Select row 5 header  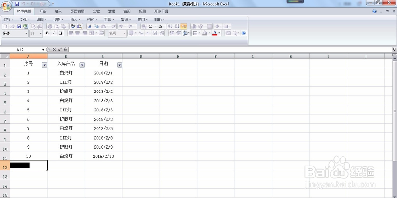pos(5,100)
